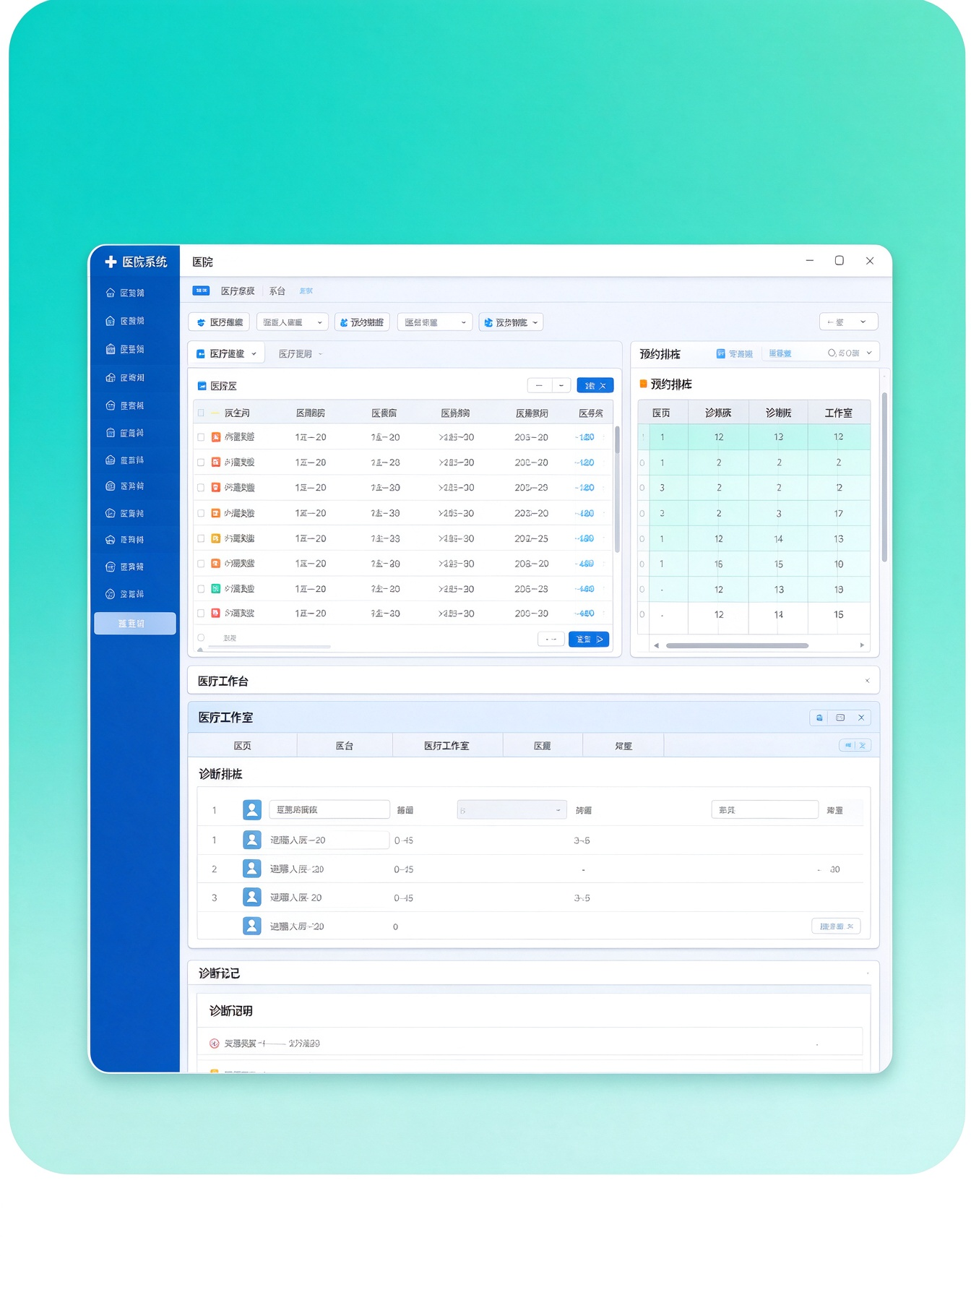
Task: Click the schedule table's horizontal scrollbar thumb
Action: pyautogui.click(x=737, y=645)
